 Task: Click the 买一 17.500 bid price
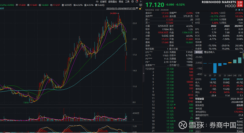170,23
